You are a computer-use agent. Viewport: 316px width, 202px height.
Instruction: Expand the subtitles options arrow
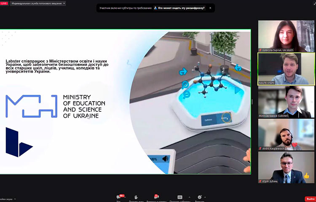tap(189, 197)
